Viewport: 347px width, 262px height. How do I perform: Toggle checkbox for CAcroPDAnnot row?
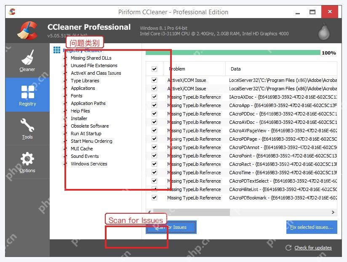[154, 147]
